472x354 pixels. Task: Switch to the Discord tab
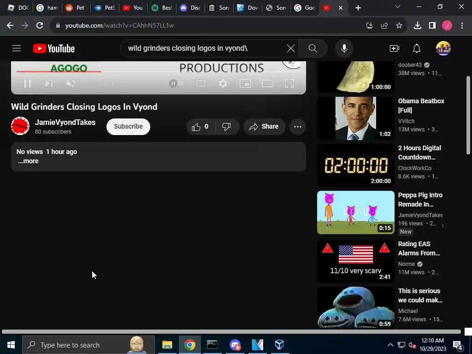191,8
